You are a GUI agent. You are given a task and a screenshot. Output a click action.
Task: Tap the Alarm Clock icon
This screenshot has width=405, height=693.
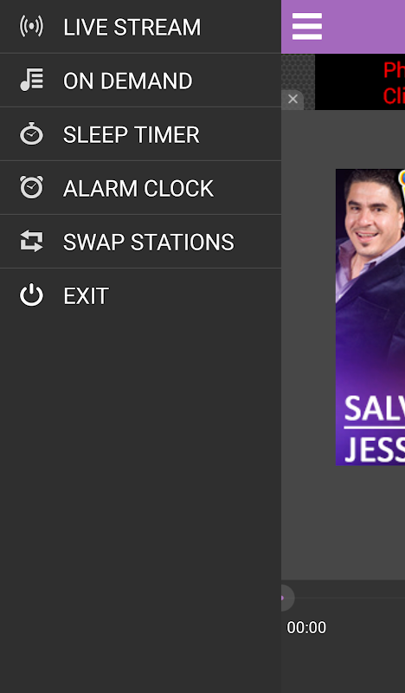tap(31, 187)
